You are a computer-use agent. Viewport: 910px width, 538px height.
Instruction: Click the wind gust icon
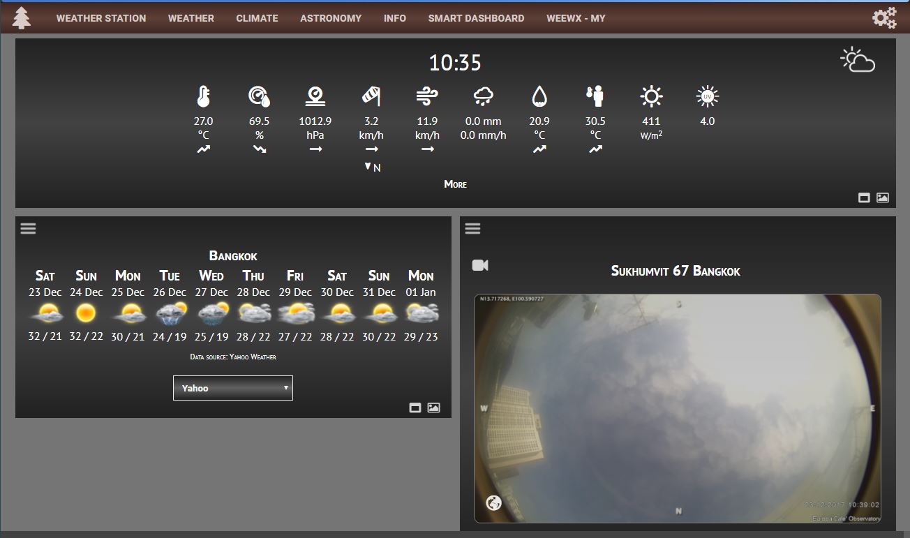[427, 96]
